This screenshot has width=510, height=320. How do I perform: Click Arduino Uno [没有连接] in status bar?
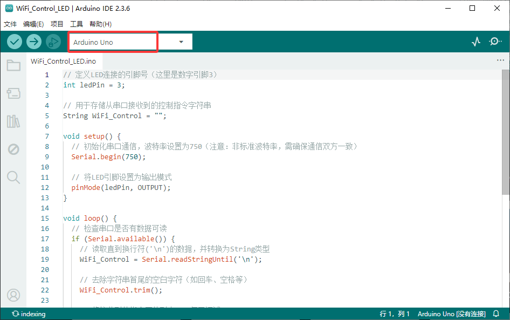451,314
